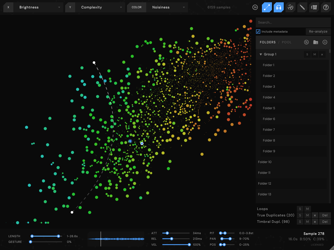
Task: Toggle the headphones audition button
Action: pyautogui.click(x=279, y=7)
